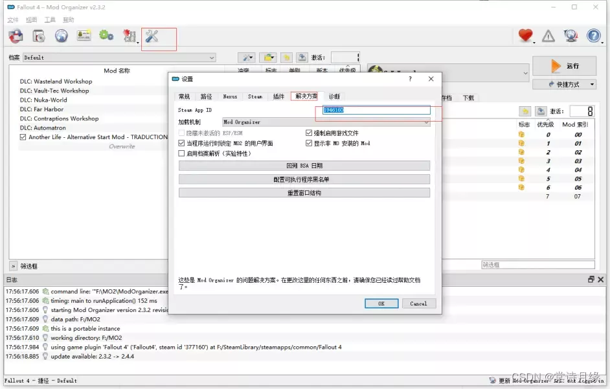
Task: Confirm settings with OK button
Action: (381, 304)
